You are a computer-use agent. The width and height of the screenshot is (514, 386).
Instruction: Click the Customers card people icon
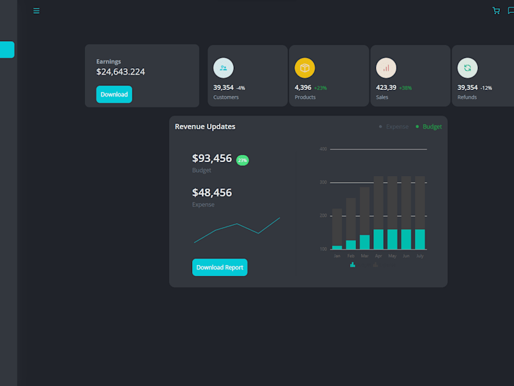pyautogui.click(x=224, y=68)
